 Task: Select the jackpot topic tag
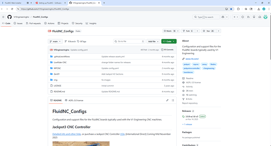pyautogui.click(x=187, y=64)
